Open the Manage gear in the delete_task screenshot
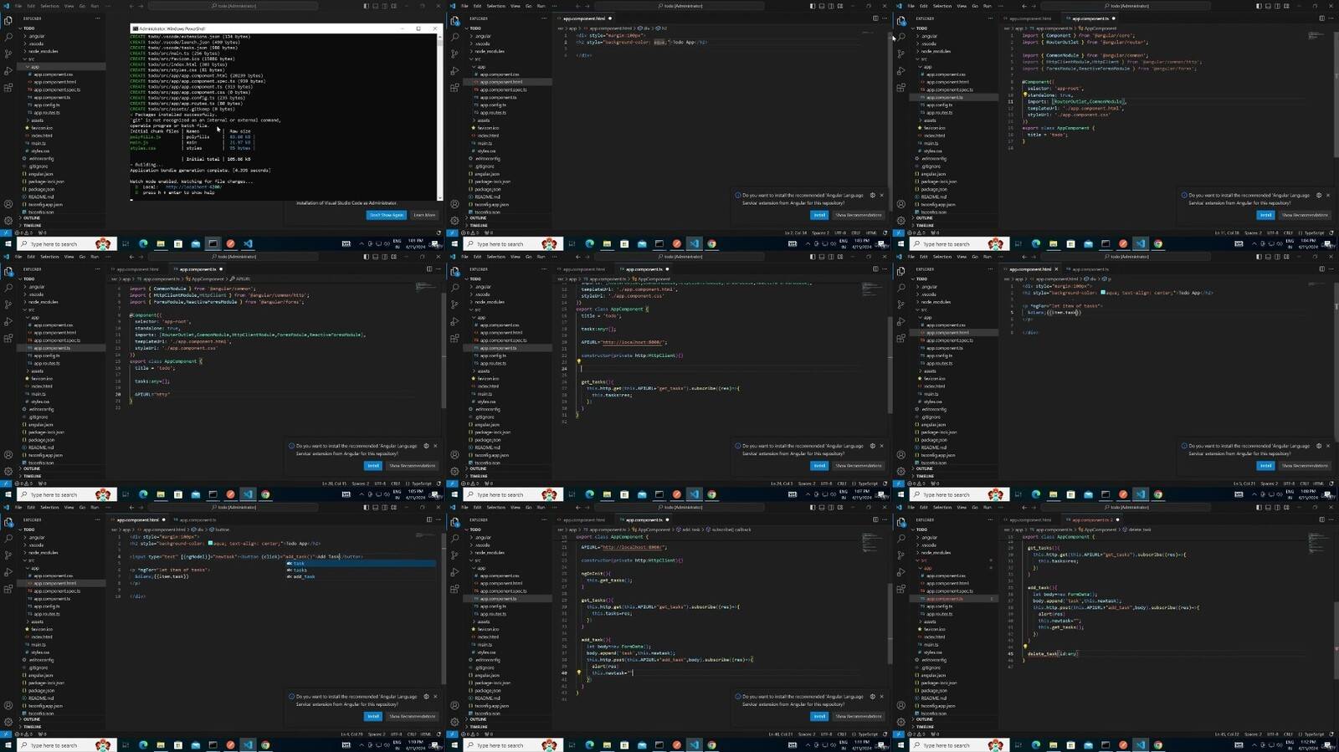1339x752 pixels. point(901,722)
